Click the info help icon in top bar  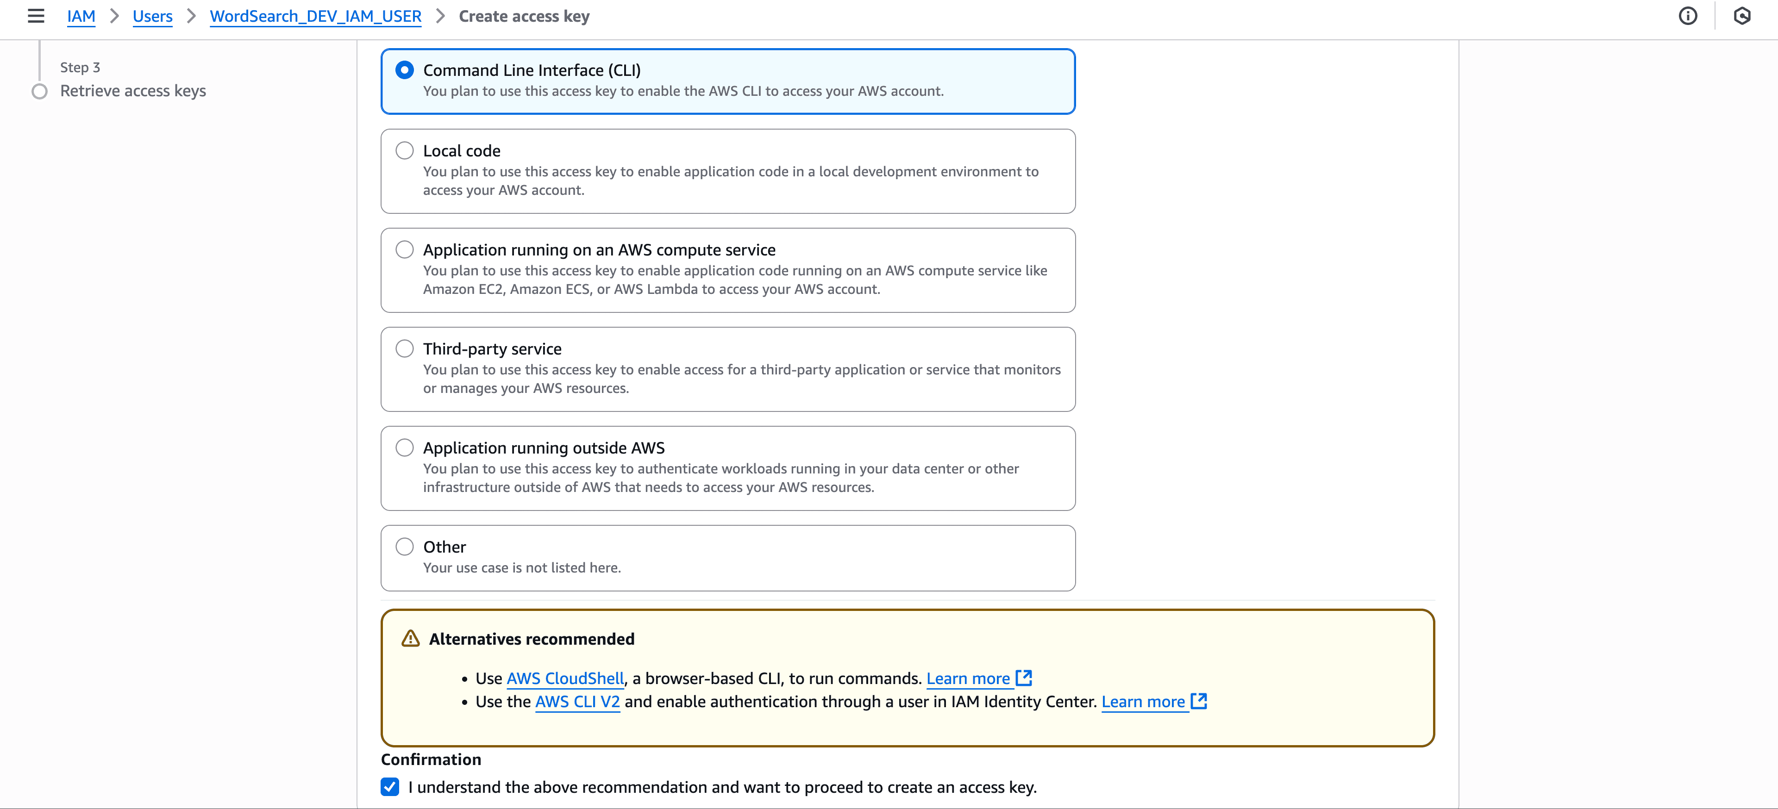click(1688, 16)
